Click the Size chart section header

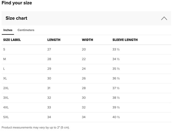coord(86,18)
